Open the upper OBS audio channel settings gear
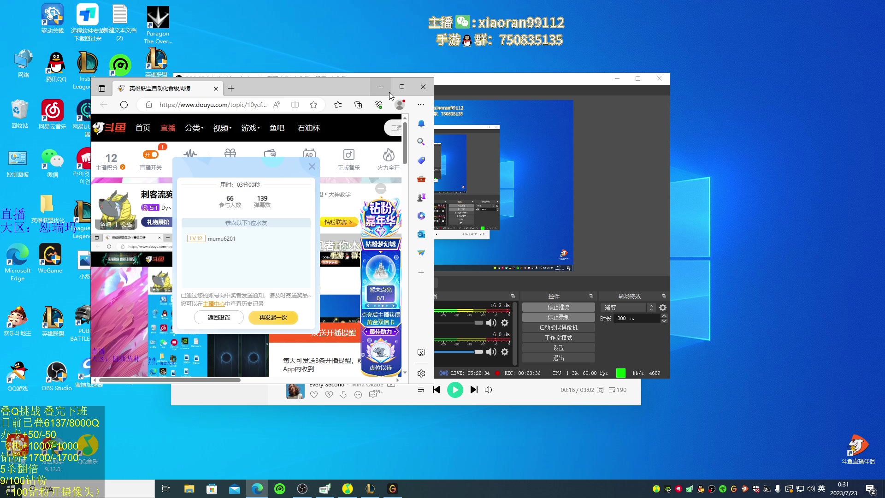Screen dimensions: 885x498 (505, 323)
